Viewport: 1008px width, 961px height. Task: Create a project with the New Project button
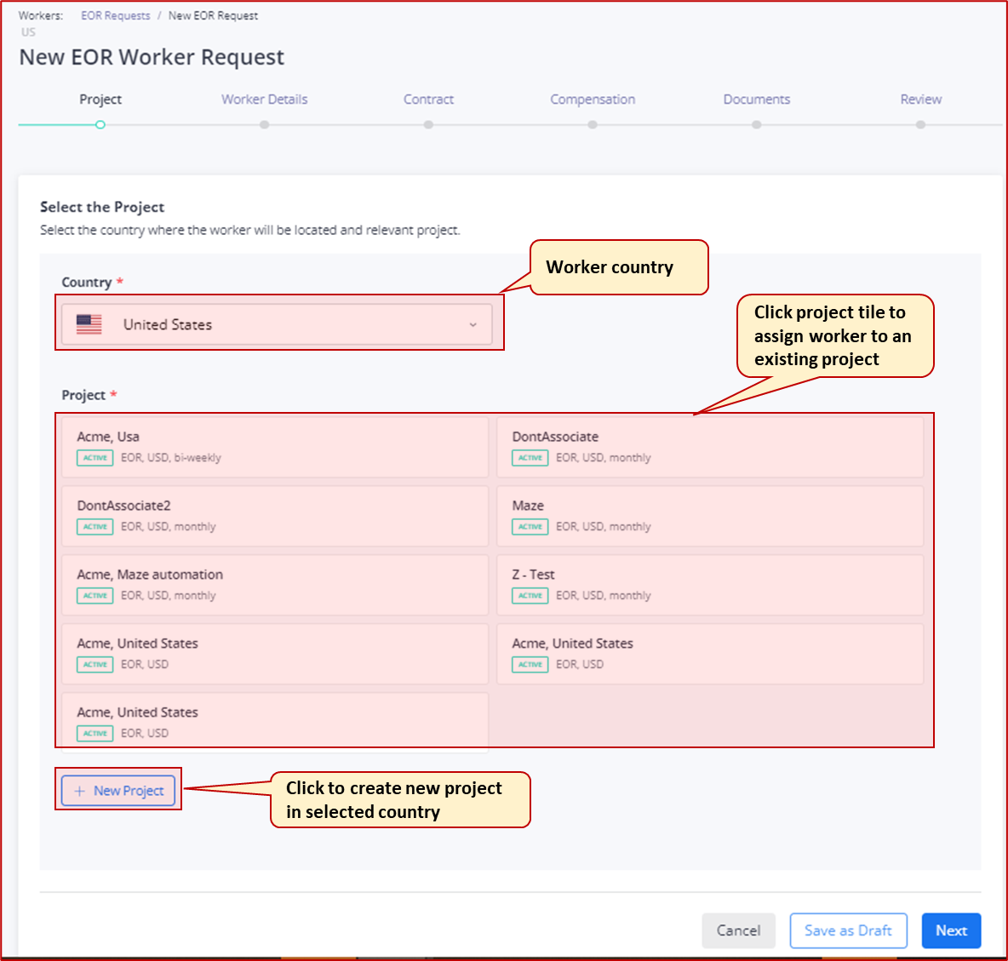coord(118,791)
